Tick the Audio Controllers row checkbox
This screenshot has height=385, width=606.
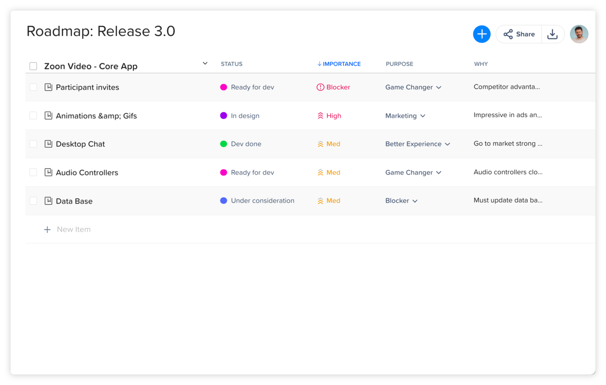[33, 172]
